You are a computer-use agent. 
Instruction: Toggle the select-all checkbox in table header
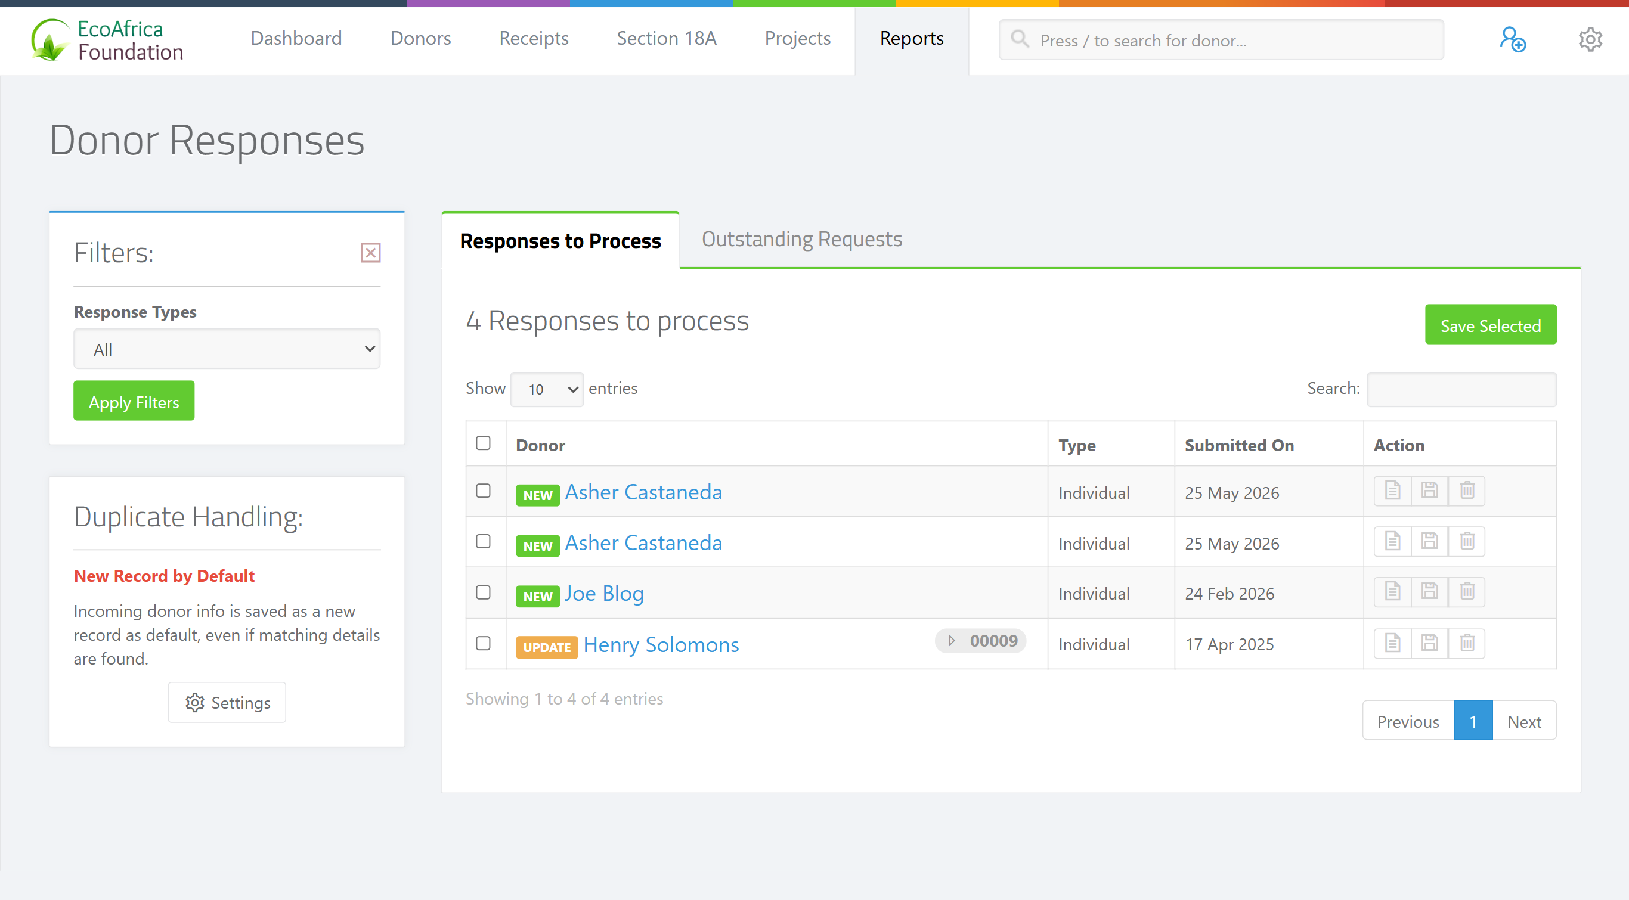[x=483, y=443]
